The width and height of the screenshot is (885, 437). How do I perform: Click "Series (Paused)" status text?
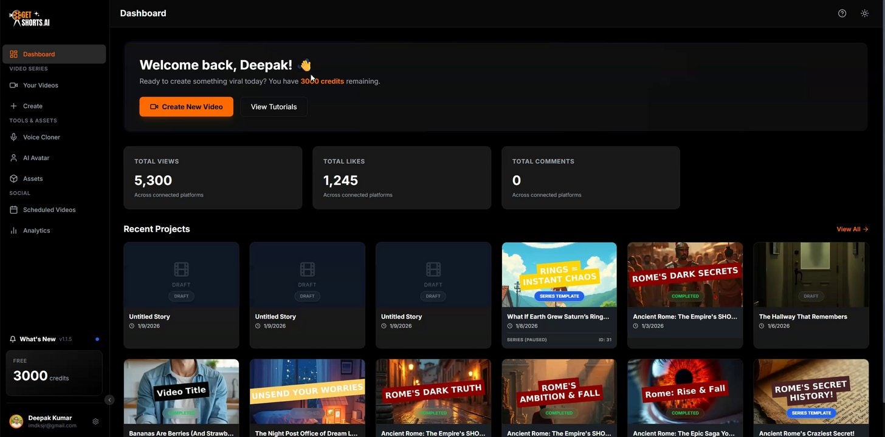pyautogui.click(x=527, y=340)
